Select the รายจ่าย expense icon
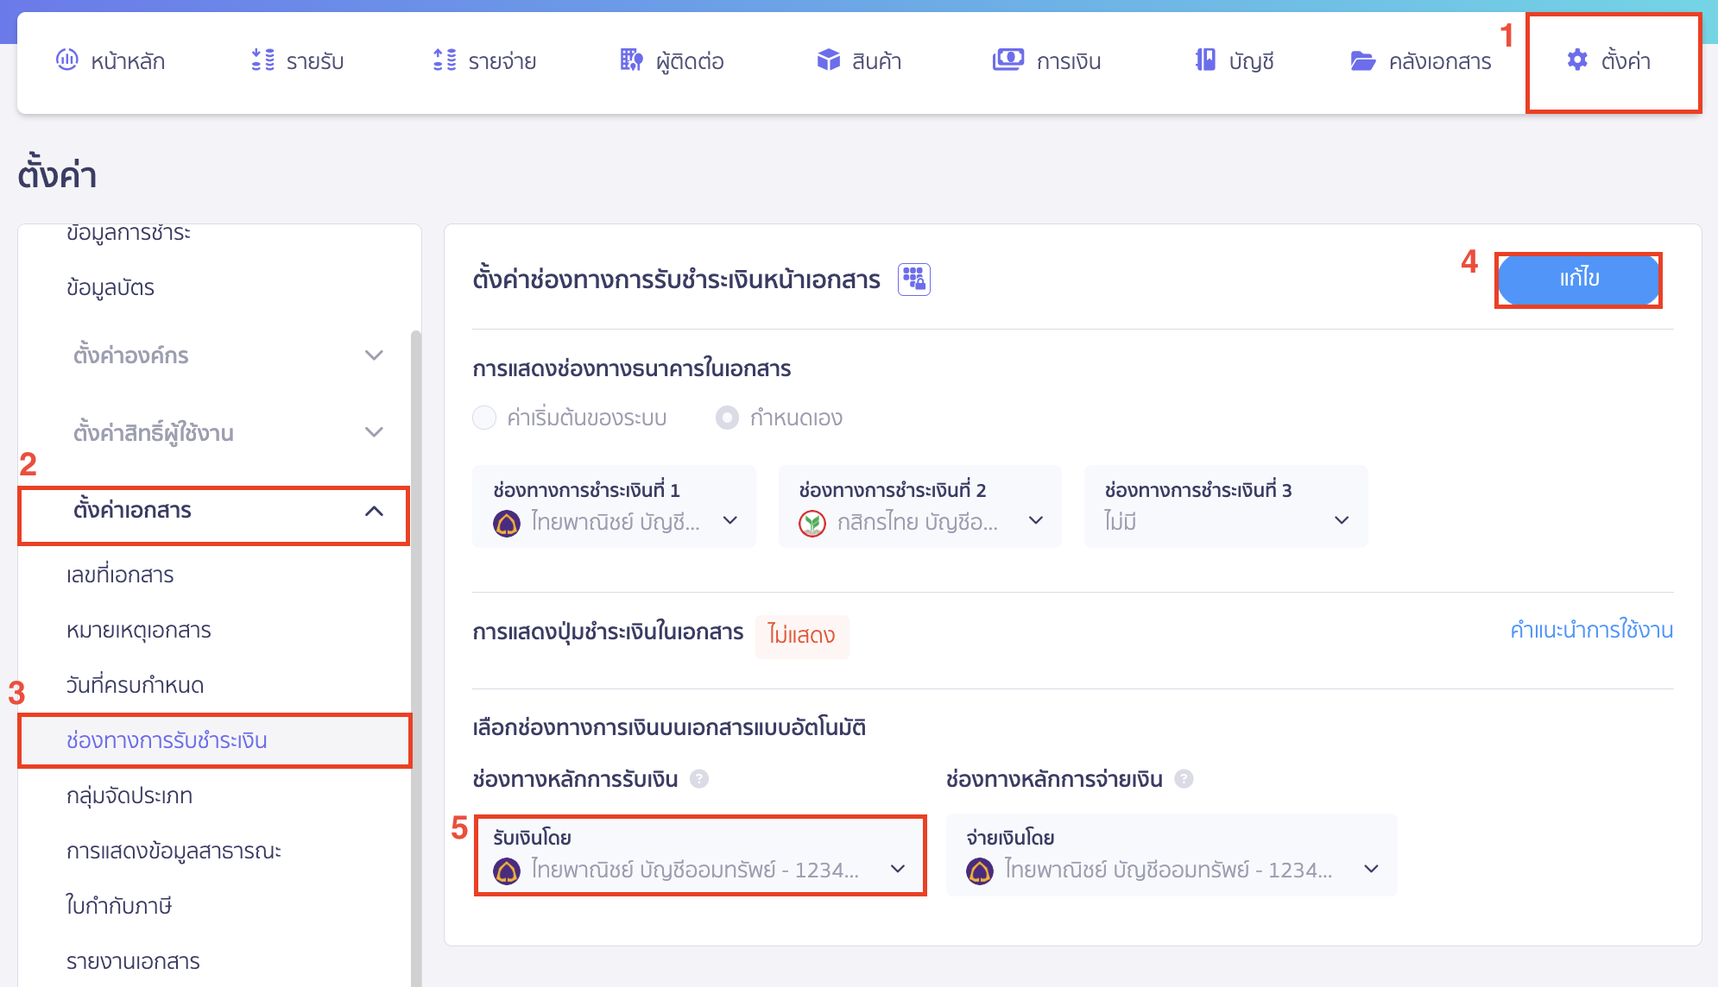The height and width of the screenshot is (987, 1718). (445, 60)
